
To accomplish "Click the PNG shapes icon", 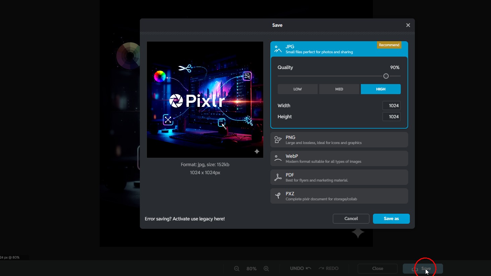I will (278, 140).
